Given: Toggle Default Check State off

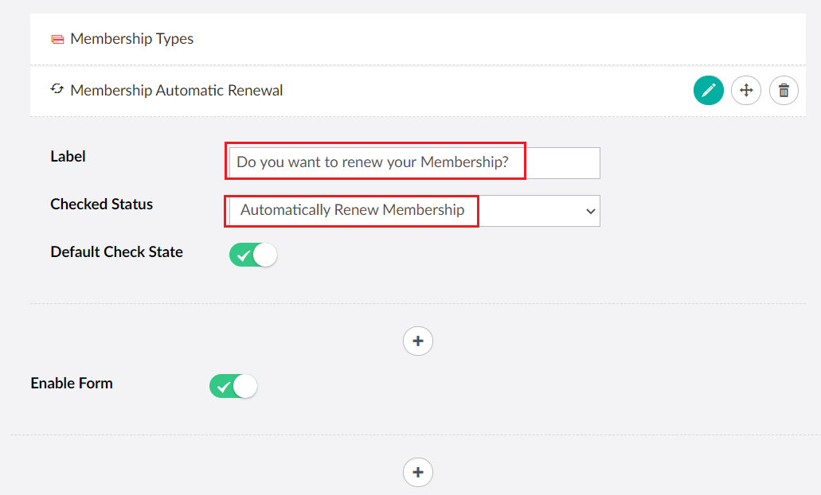Looking at the screenshot, I should [252, 254].
